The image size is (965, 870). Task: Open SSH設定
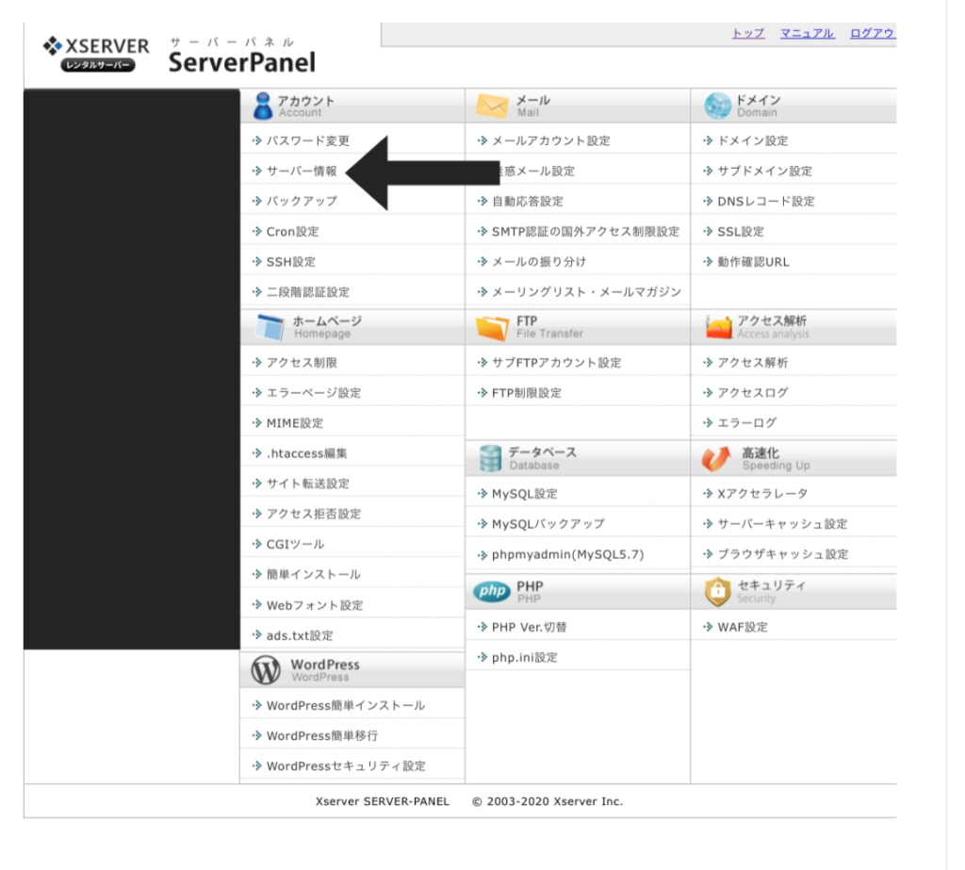290,262
